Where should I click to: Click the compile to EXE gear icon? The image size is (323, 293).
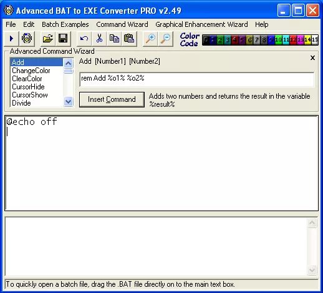click(27, 39)
